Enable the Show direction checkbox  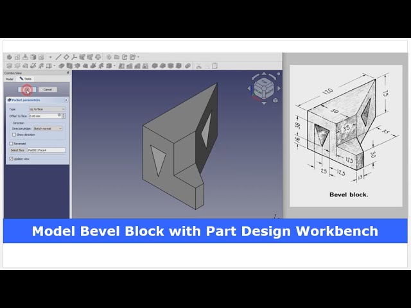[14, 135]
